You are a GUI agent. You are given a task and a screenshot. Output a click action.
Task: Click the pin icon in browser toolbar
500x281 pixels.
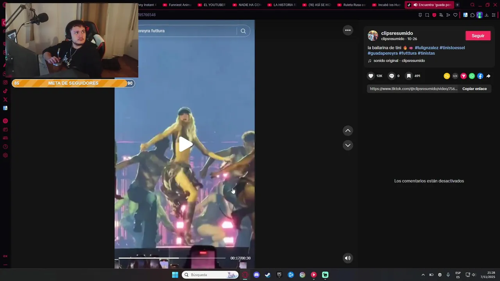[420, 15]
